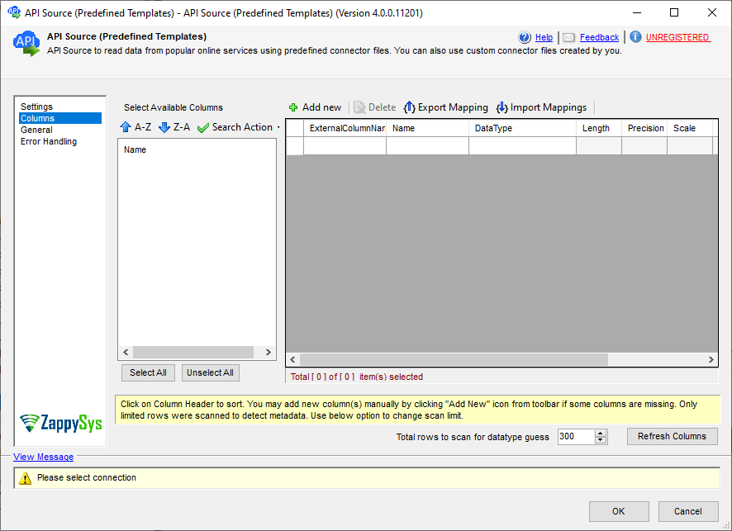Viewport: 732px width, 531px height.
Task: Sort grid by Precision column header
Action: pos(644,128)
